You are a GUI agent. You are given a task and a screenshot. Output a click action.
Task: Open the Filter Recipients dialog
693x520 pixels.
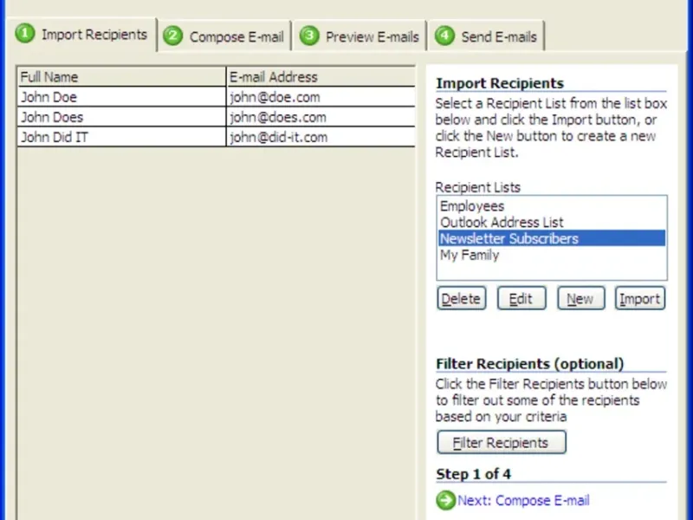(x=502, y=442)
